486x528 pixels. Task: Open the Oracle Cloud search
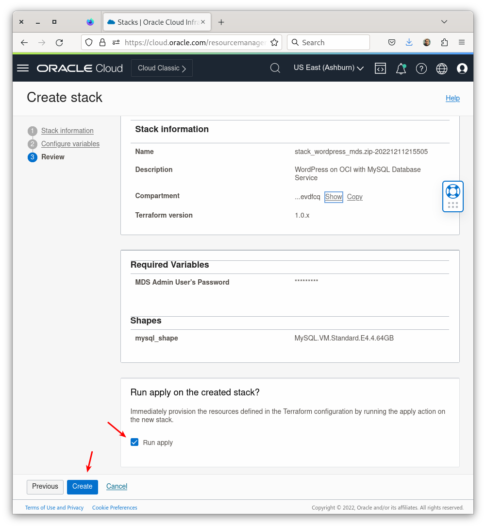pos(275,68)
